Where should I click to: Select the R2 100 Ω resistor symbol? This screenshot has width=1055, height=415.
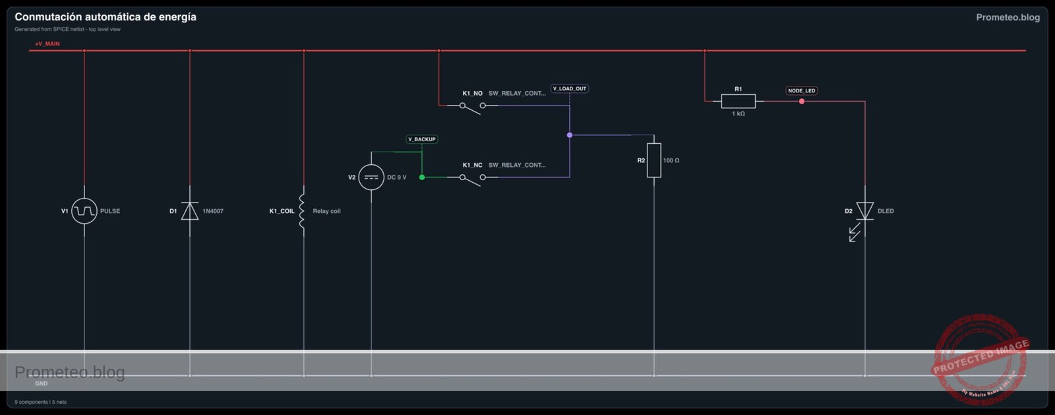[x=654, y=160]
